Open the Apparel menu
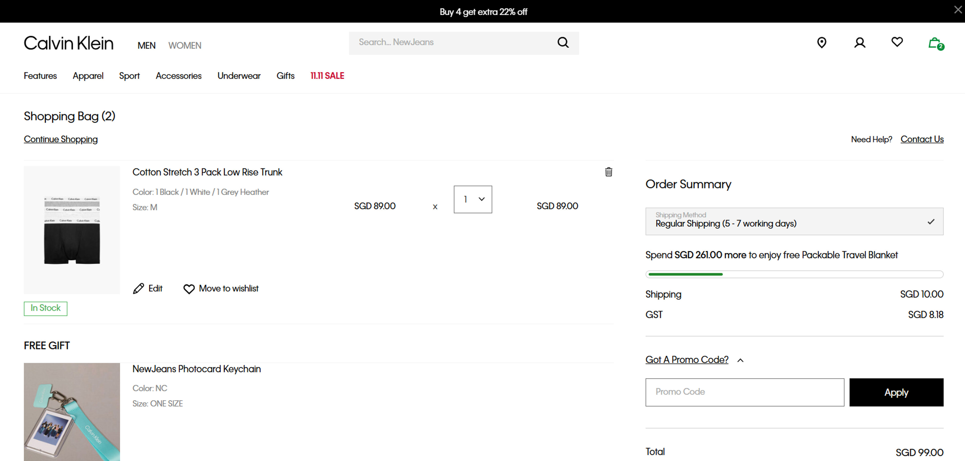Image resolution: width=965 pixels, height=461 pixels. [x=88, y=76]
